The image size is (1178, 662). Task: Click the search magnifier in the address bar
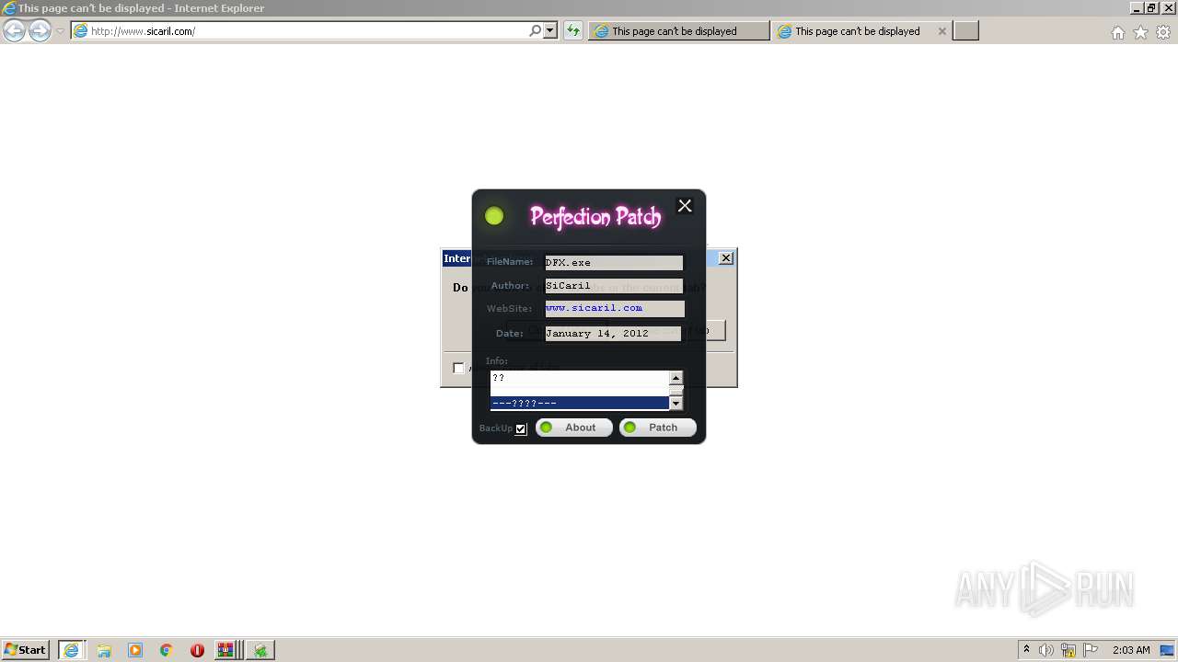pyautogui.click(x=535, y=30)
